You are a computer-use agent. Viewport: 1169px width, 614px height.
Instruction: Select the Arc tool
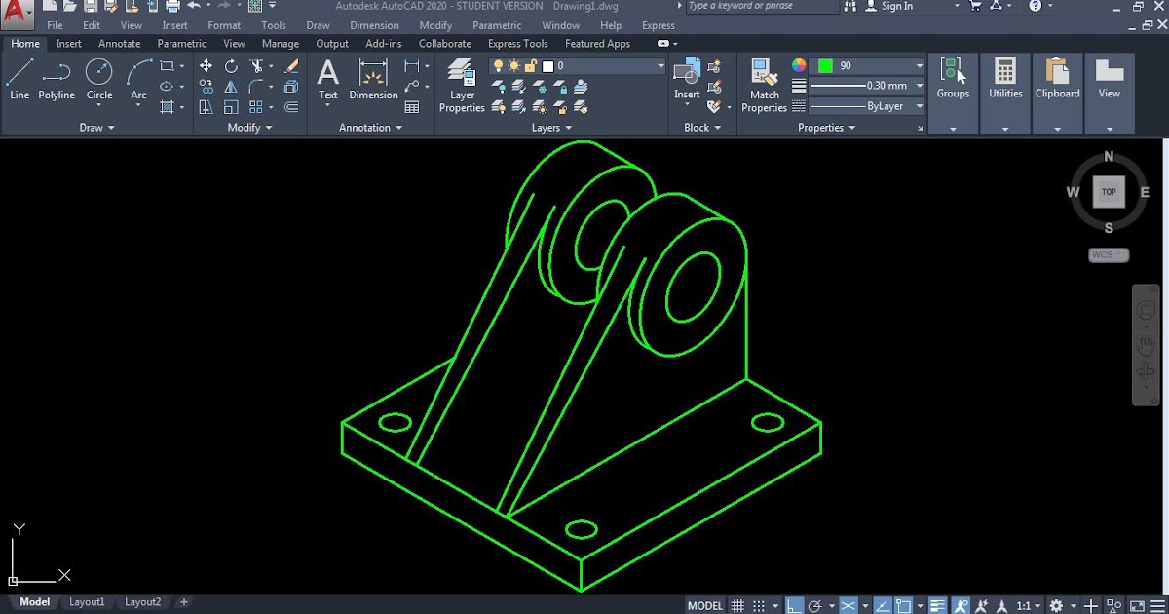(137, 71)
